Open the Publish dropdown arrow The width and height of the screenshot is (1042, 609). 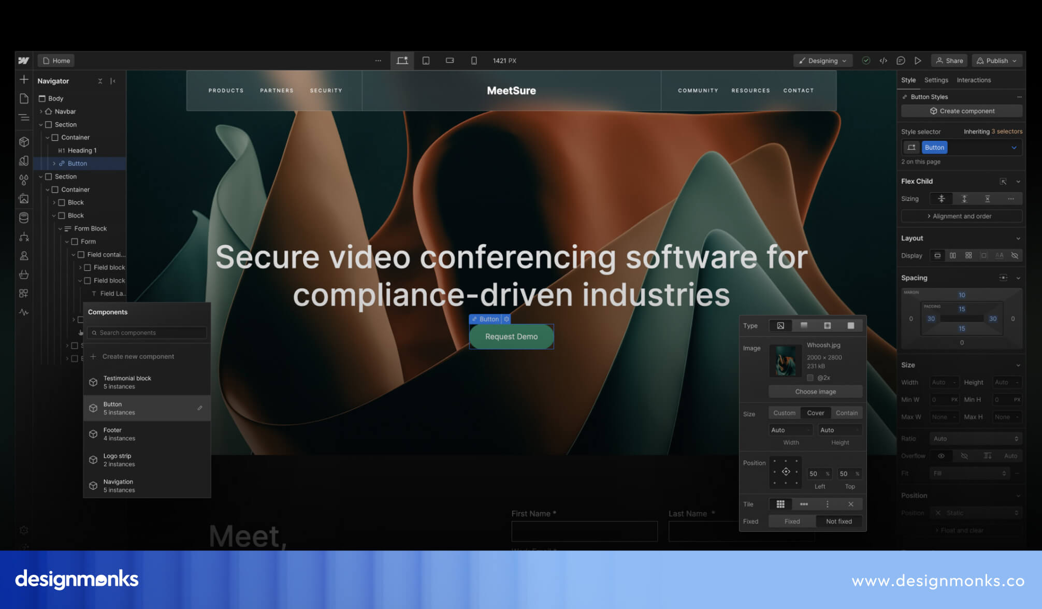click(1014, 61)
